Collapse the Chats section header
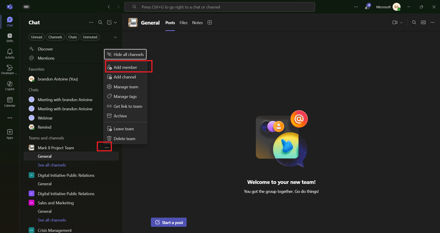440x233 pixels. click(x=33, y=90)
